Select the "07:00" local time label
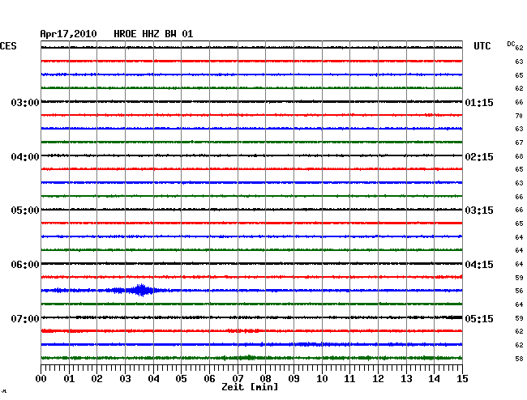Image resolution: width=527 pixels, height=400 pixels. 25,318
